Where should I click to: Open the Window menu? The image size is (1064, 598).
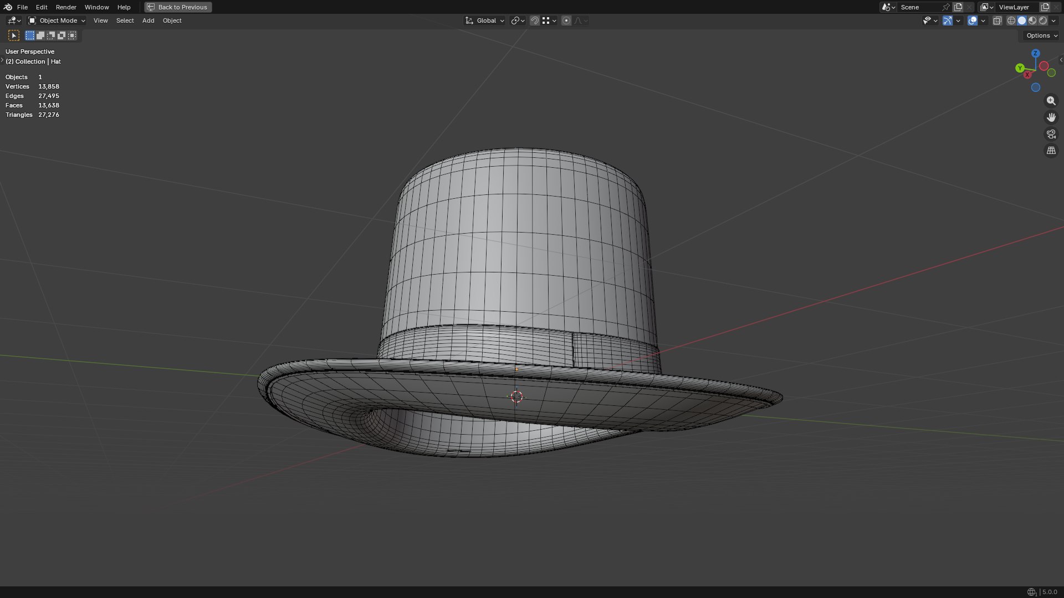coord(96,7)
